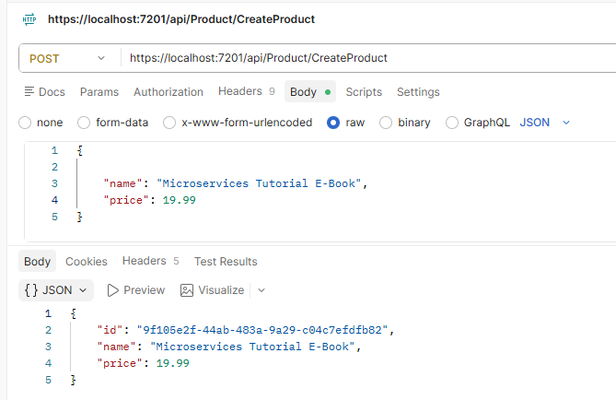The width and height of the screenshot is (616, 400).
Task: Click the request URL input field
Action: 368,58
